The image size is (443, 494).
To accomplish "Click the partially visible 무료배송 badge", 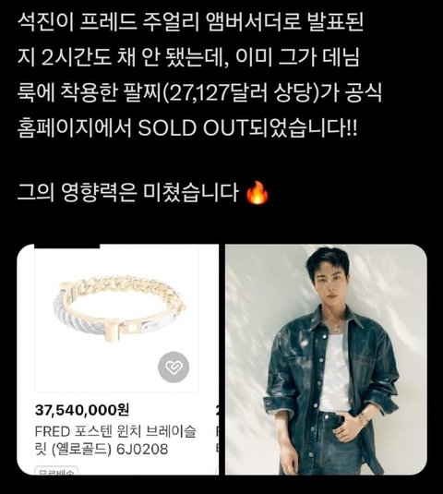I will [56, 471].
